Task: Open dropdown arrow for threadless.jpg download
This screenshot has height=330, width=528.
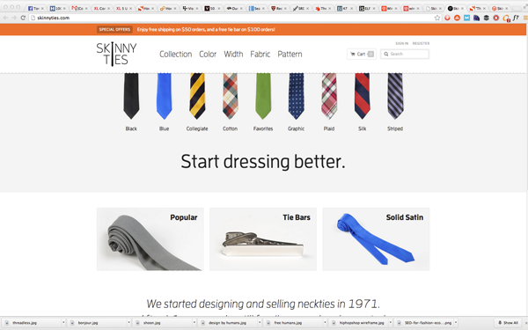Action: [63, 323]
